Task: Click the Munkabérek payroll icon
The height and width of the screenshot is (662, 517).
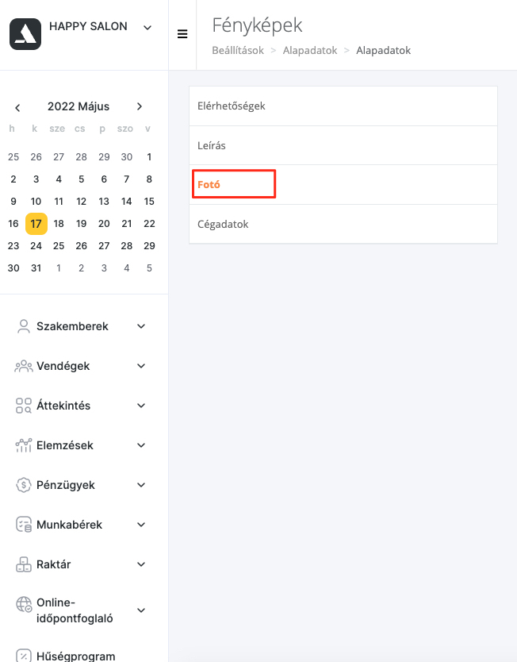Action: point(24,525)
